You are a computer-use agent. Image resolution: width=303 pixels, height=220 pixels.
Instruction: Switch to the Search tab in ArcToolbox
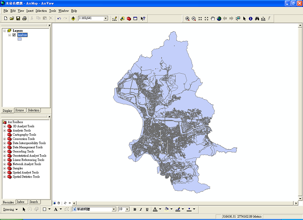(x=34, y=202)
